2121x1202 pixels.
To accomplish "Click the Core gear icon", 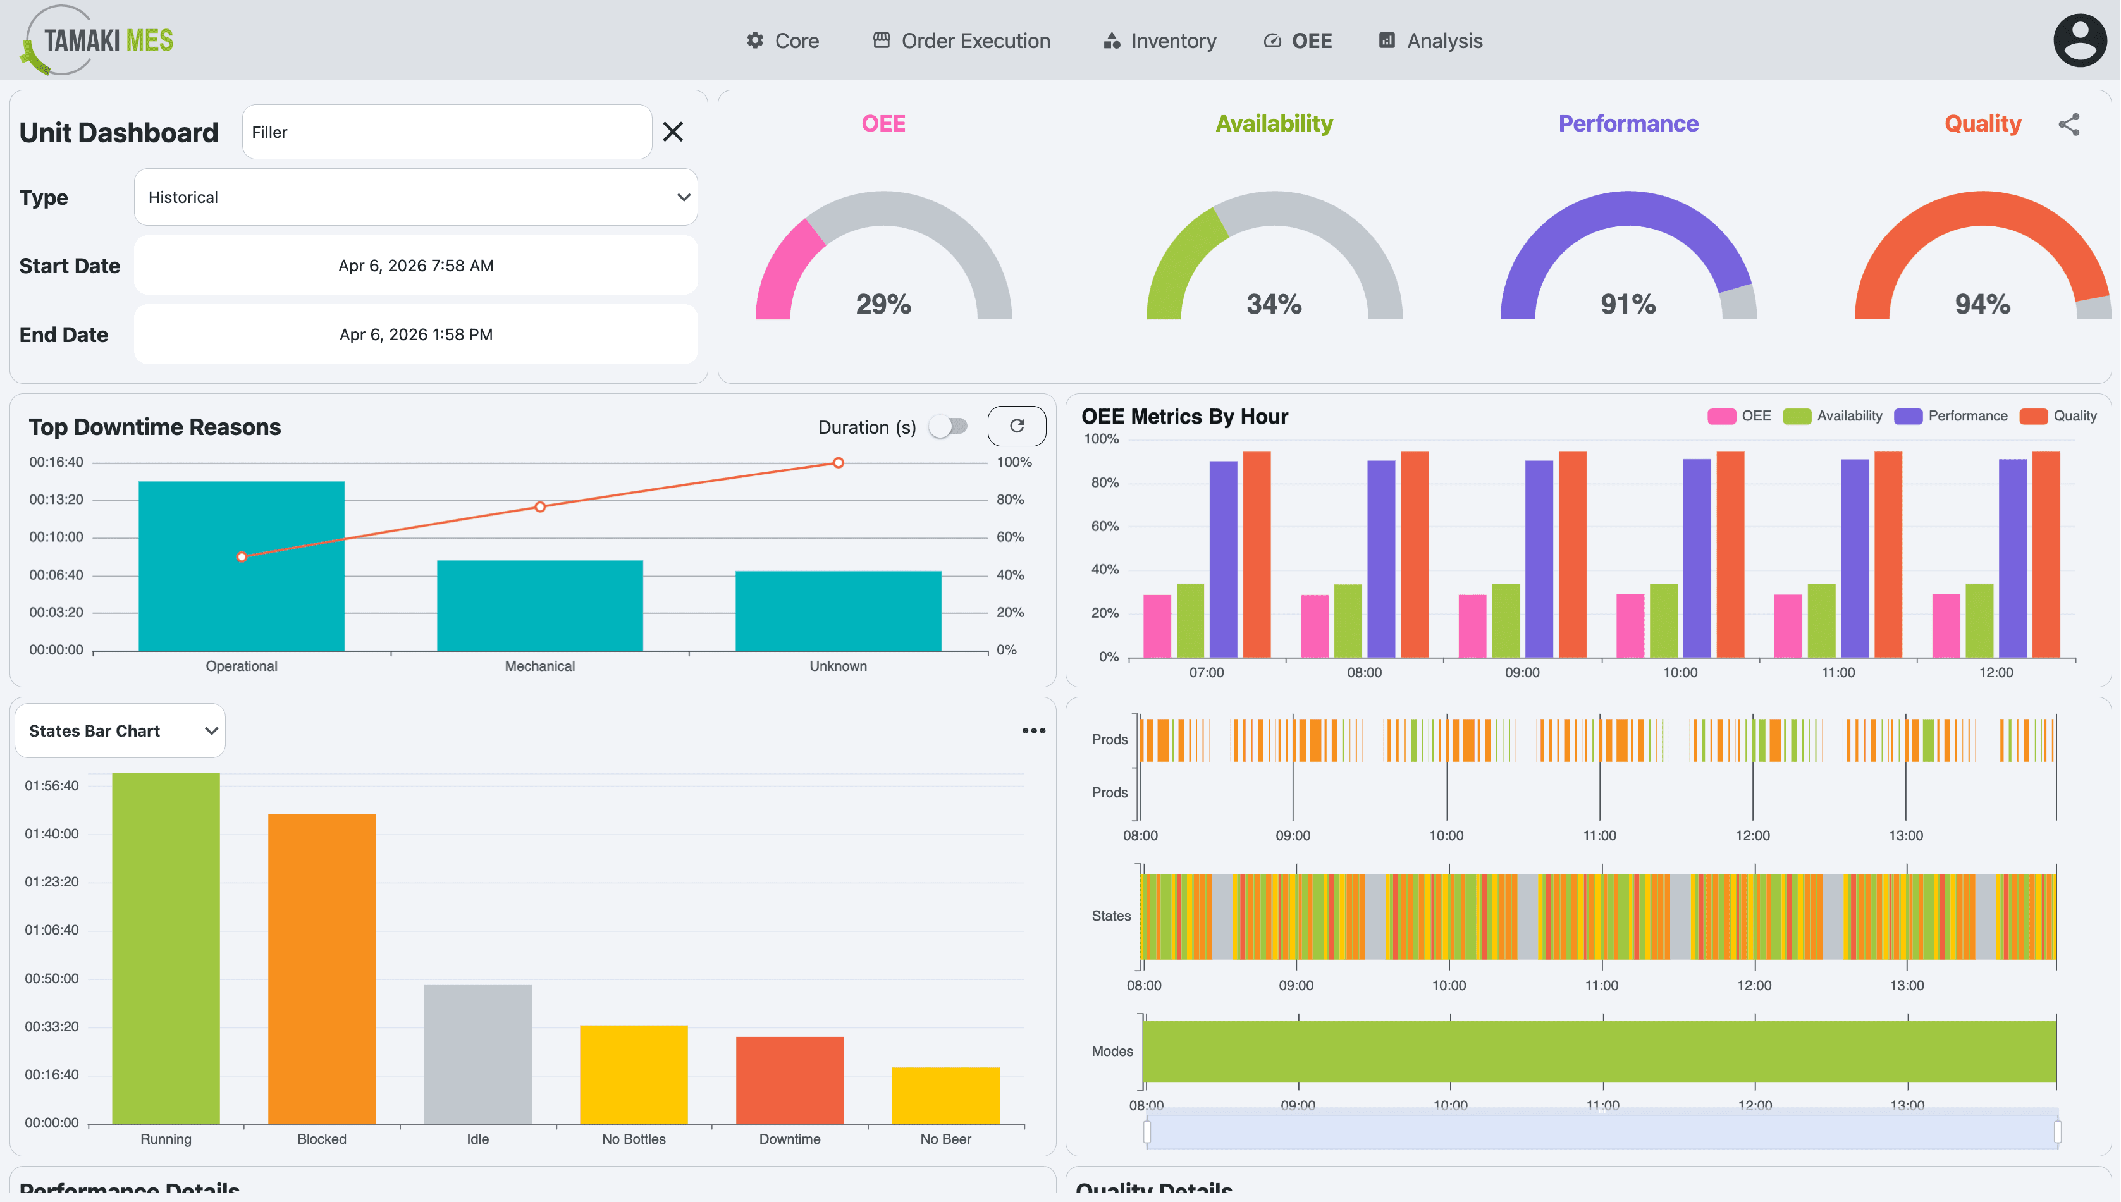I will point(754,40).
